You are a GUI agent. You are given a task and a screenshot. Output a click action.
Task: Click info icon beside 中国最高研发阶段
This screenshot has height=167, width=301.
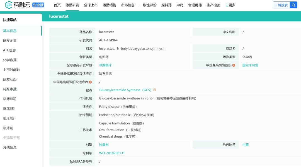pos(234,65)
